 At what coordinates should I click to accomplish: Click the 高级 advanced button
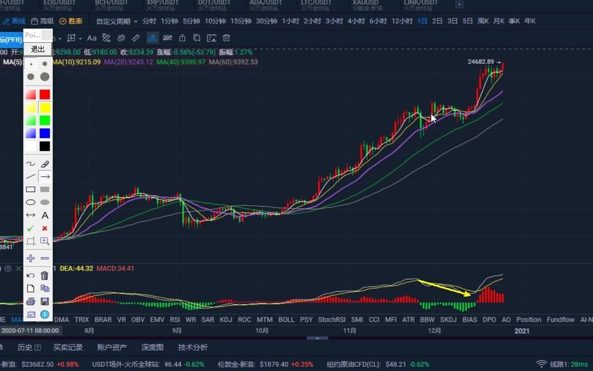pos(42,21)
